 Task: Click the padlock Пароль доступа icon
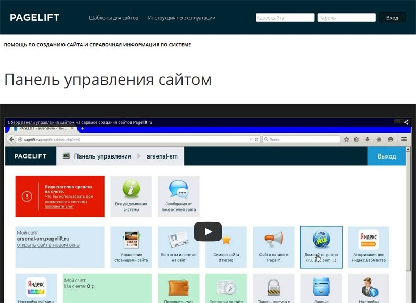pyautogui.click(x=274, y=287)
